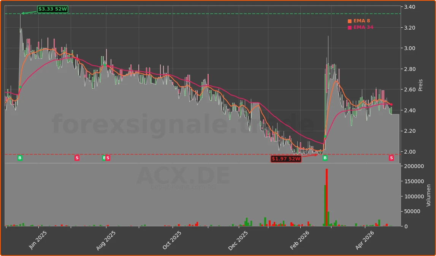Viewport: 436px width, 256px height.
Task: Select the S sell marker at Aug 2025
Action: (x=108, y=158)
